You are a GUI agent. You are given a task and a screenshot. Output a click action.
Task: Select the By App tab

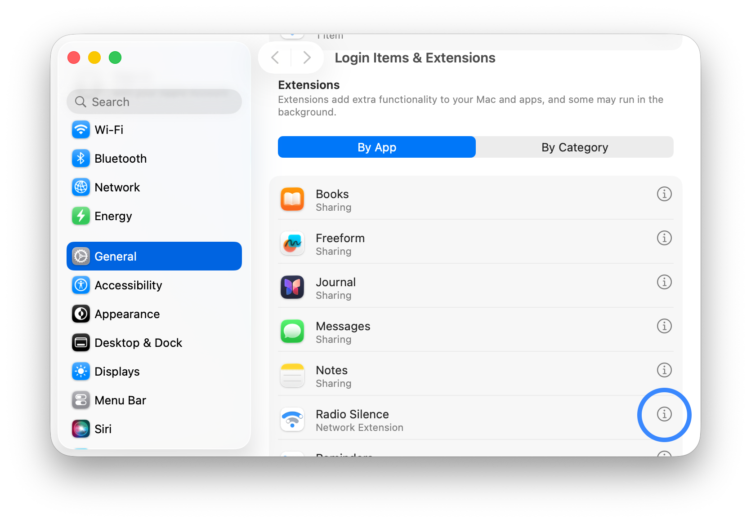(x=377, y=147)
